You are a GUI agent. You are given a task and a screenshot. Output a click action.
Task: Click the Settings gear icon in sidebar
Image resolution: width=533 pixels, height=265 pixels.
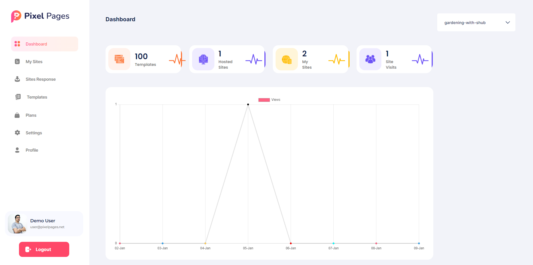click(17, 133)
